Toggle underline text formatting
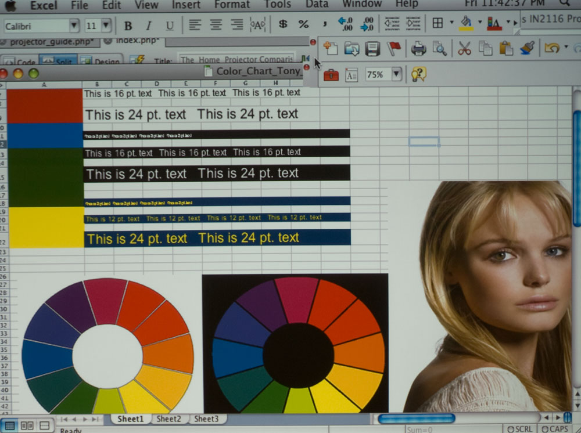 (x=170, y=26)
